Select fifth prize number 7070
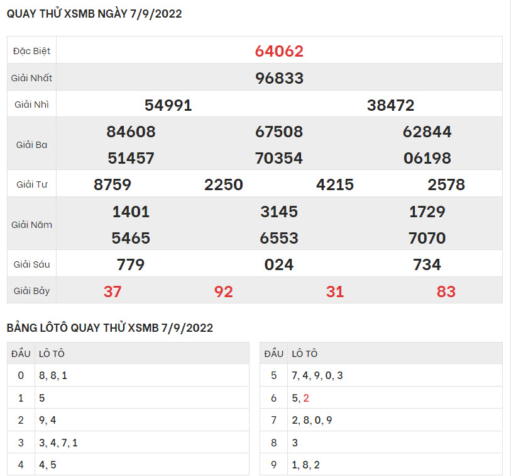The image size is (511, 476). tap(427, 238)
